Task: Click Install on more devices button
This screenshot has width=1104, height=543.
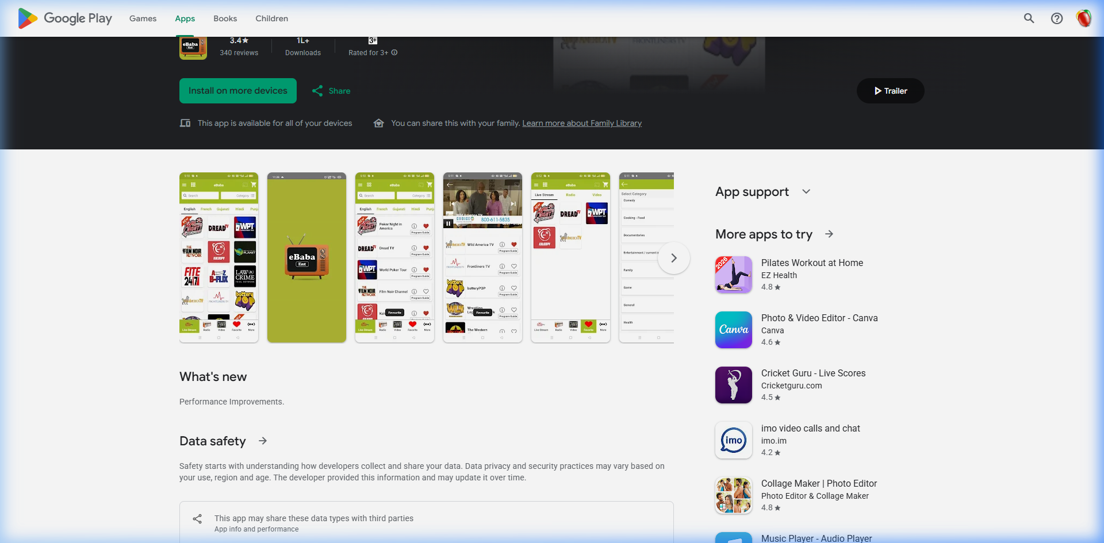Action: coord(237,91)
